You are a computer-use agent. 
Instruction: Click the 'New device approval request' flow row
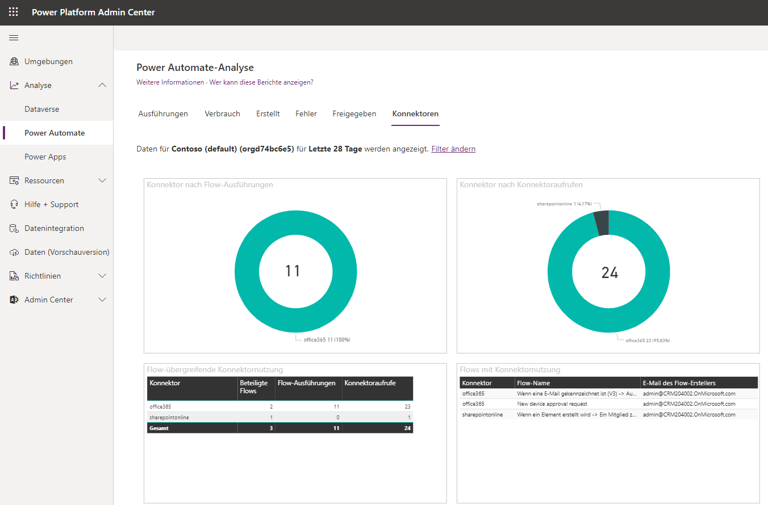coord(609,404)
